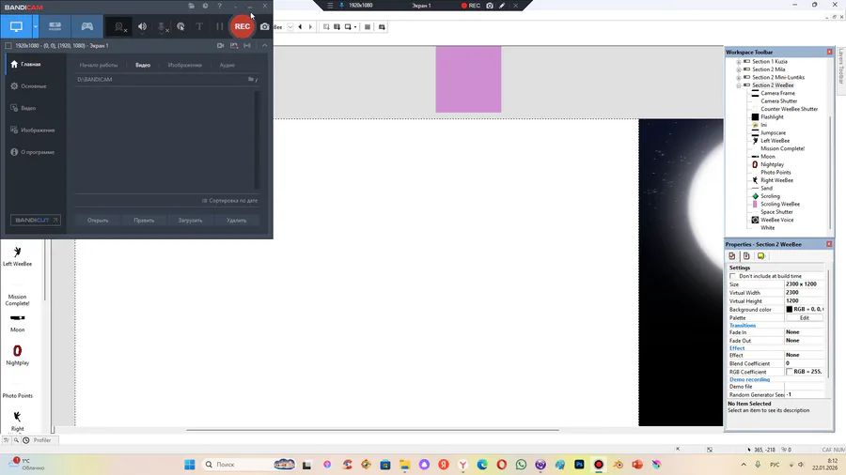The height and width of the screenshot is (475, 846).
Task: Switch to Начало работы tab
Action: tap(98, 65)
